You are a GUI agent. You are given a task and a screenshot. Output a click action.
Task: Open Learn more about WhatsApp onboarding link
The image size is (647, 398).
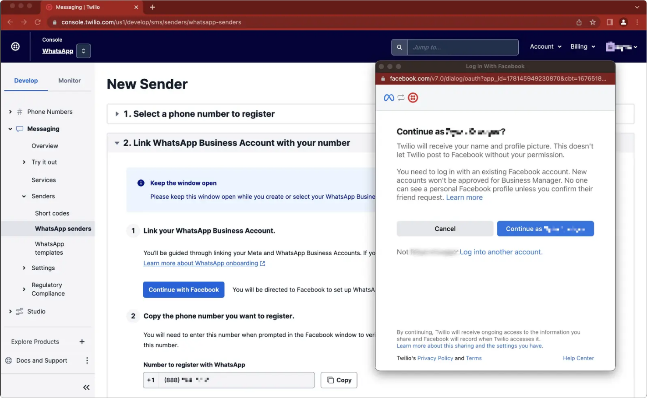pos(204,263)
